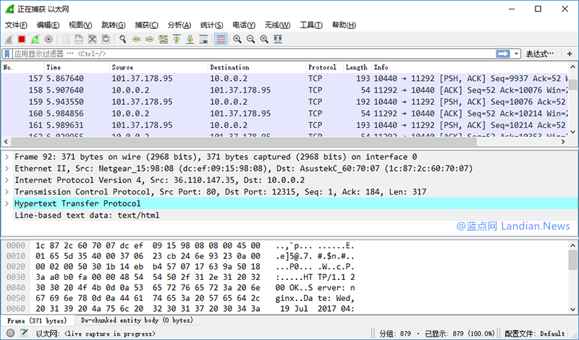Expand Transmission Control Protocol node

tap(7, 192)
